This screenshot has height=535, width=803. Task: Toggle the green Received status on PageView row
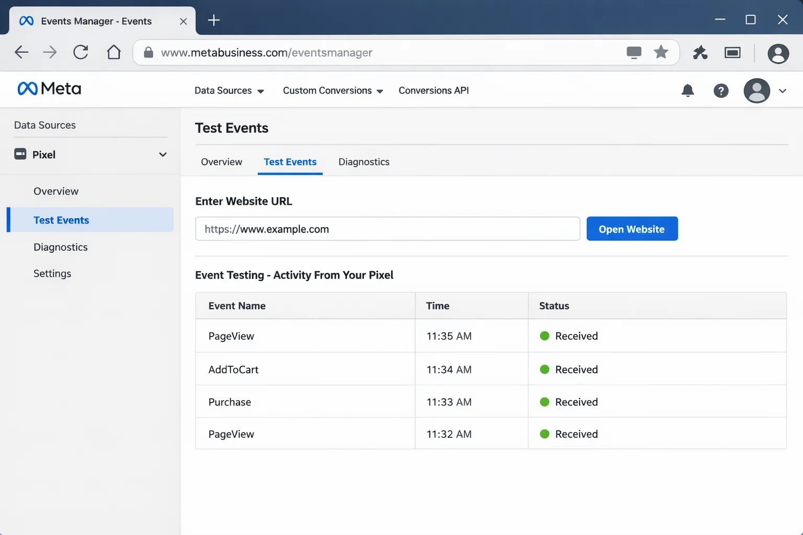tap(545, 336)
